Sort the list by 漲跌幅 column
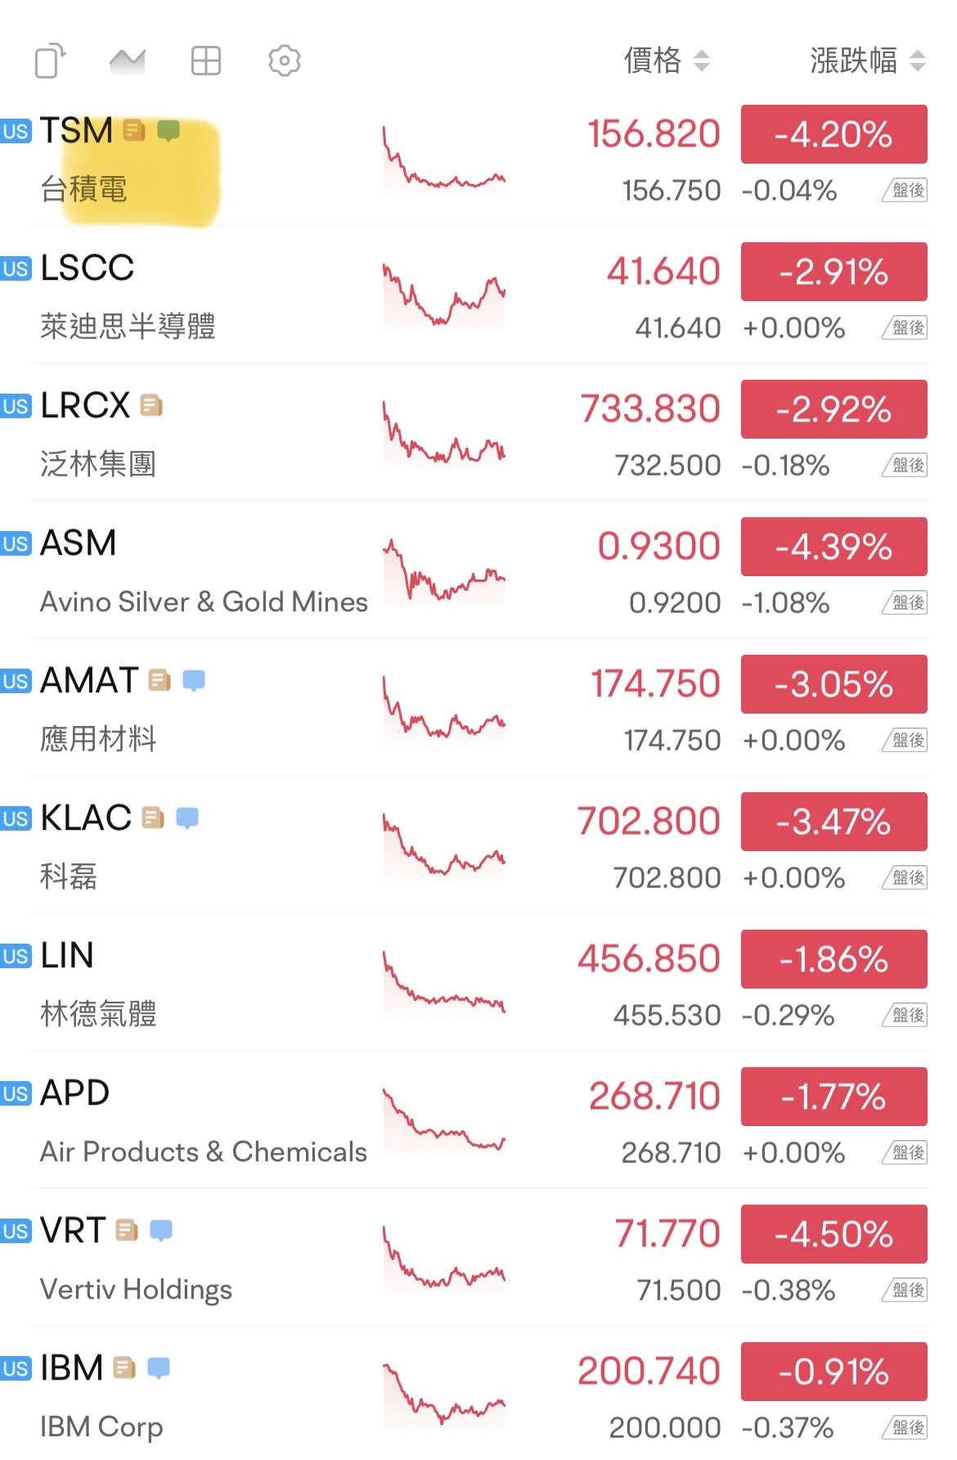 868,61
